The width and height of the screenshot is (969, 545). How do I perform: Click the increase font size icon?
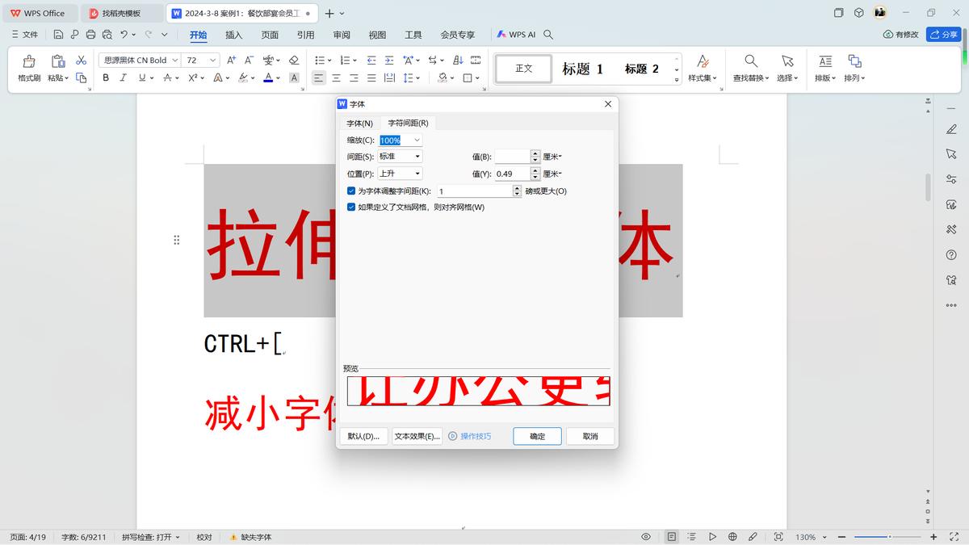232,61
